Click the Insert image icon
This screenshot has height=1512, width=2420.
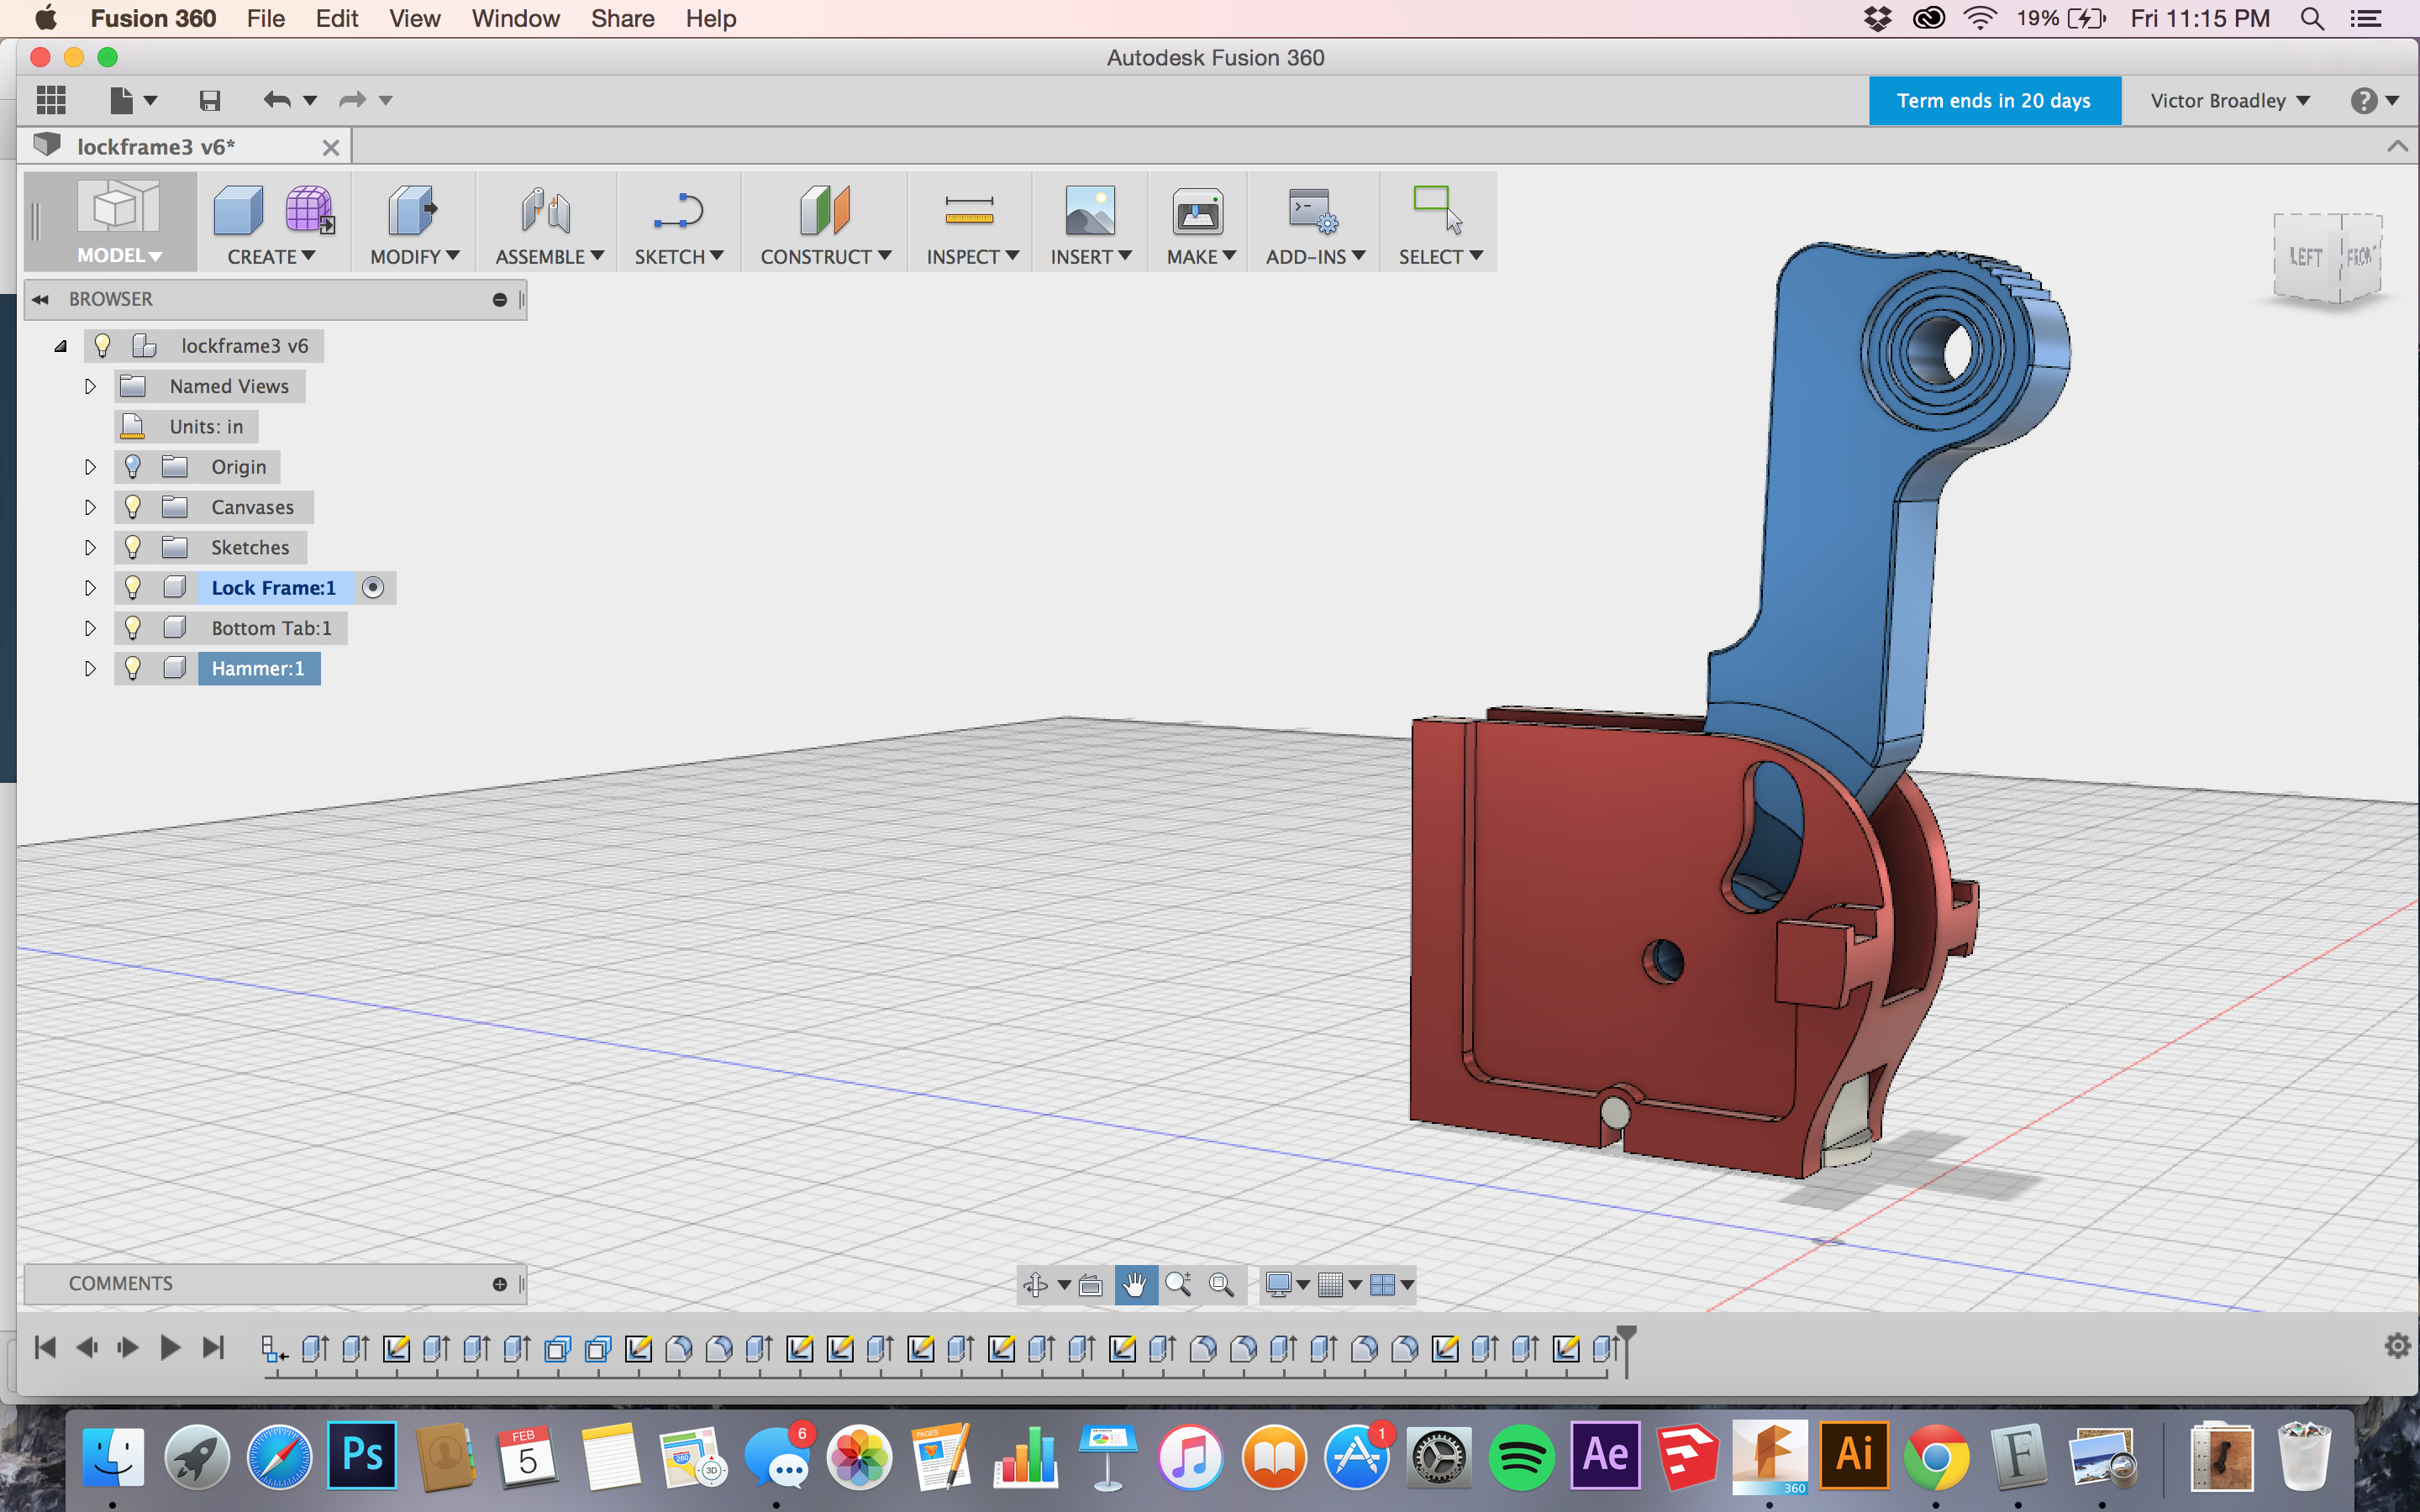pyautogui.click(x=1090, y=210)
